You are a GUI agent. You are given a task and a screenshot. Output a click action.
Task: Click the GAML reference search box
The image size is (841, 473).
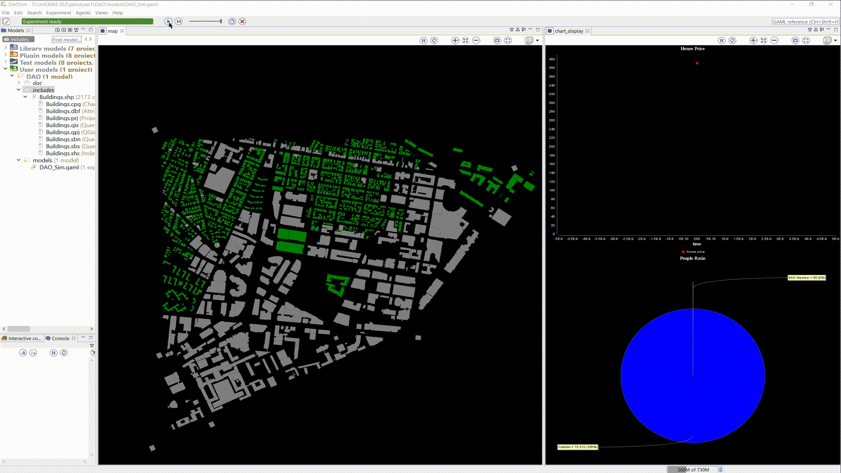pos(805,21)
